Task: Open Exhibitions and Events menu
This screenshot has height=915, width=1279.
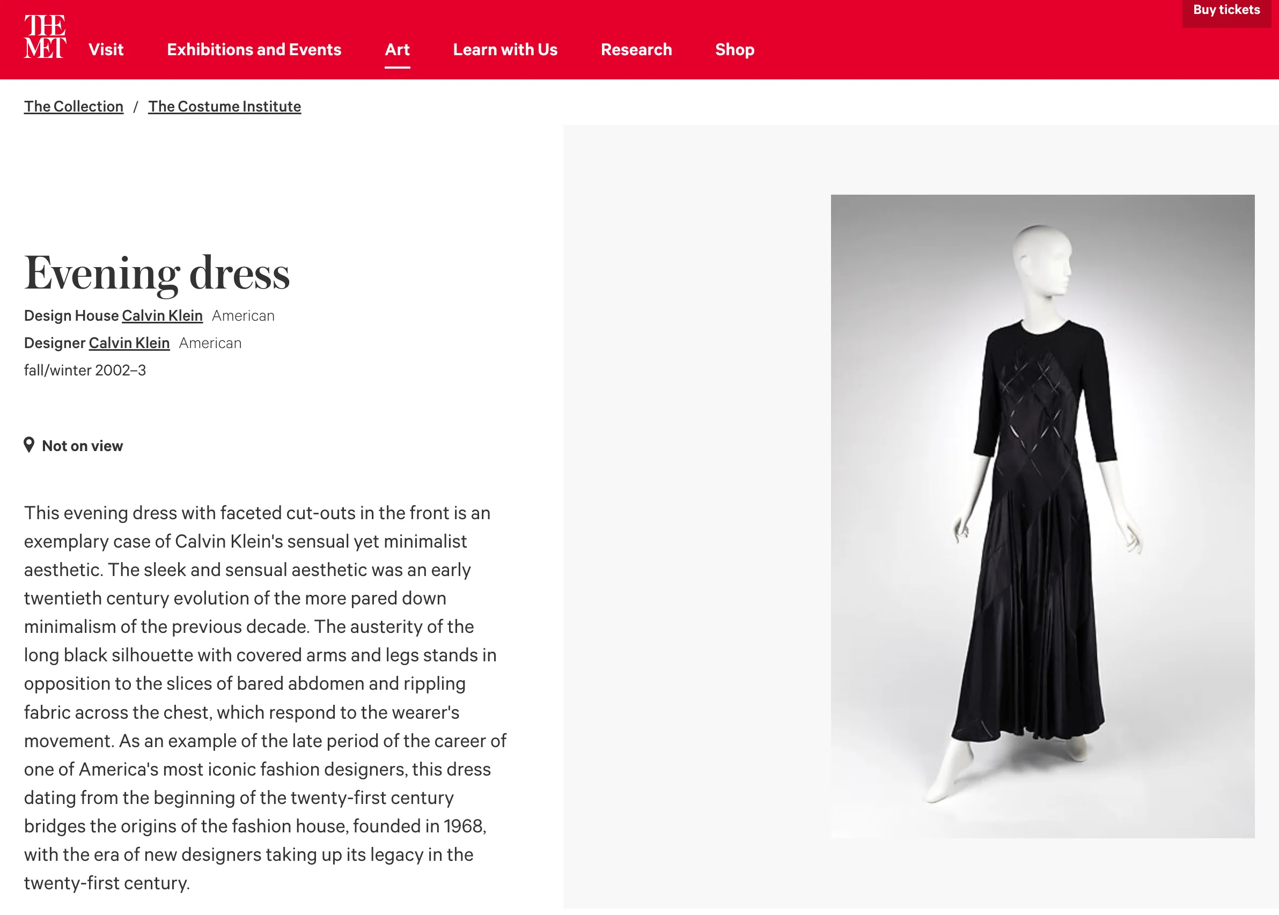Action: (254, 49)
